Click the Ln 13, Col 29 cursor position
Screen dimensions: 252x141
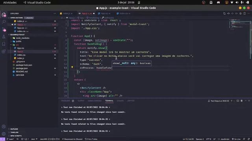pos(188,139)
